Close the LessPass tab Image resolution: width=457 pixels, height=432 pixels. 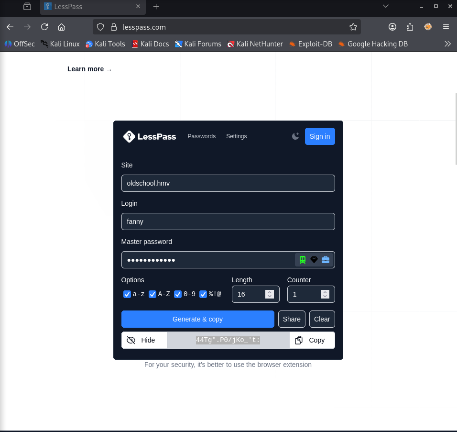138,6
